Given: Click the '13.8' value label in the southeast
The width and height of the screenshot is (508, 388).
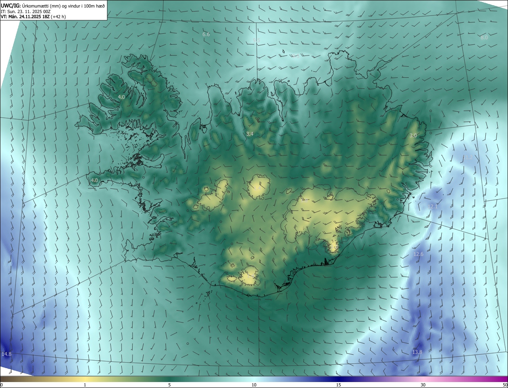Looking at the screenshot, I should point(417,352).
